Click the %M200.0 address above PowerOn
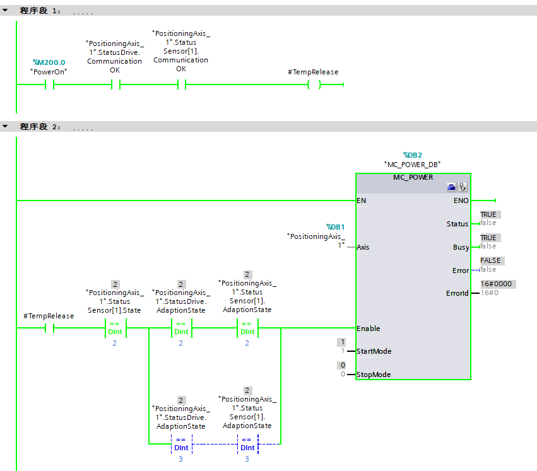This screenshot has height=471, width=537. (x=49, y=62)
